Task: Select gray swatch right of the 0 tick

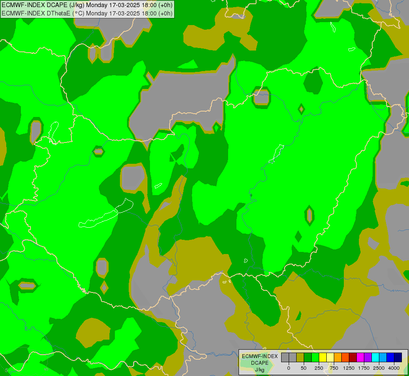Action: point(292,358)
